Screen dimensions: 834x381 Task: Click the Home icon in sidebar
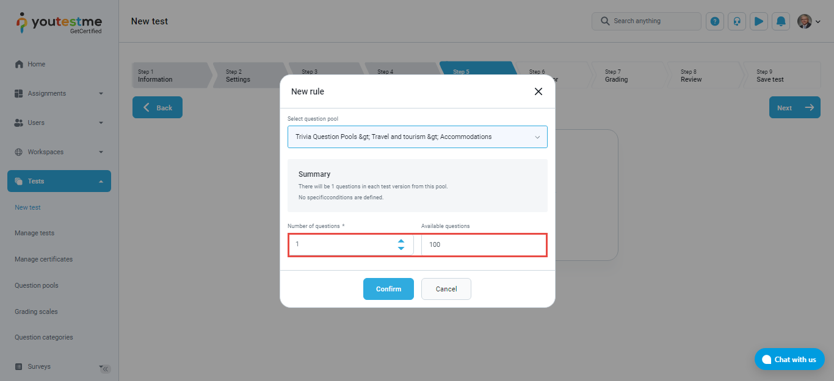tap(19, 64)
